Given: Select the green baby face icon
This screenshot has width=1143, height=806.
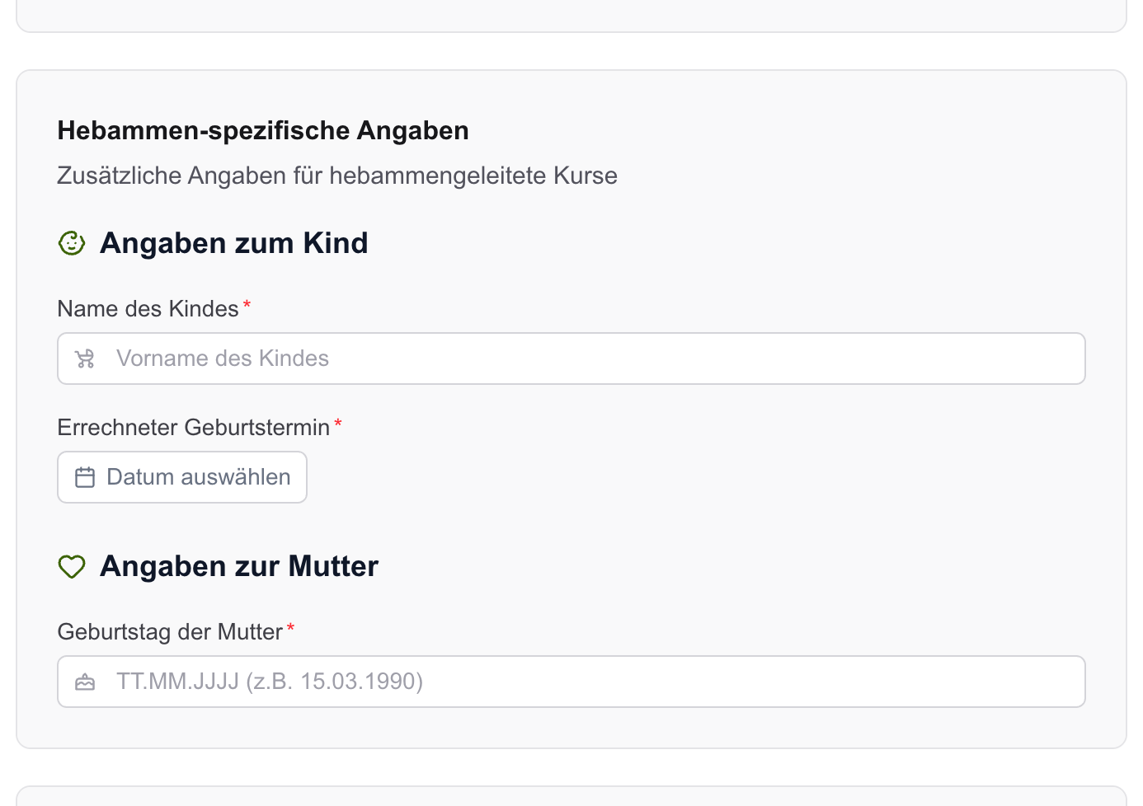Looking at the screenshot, I should coord(72,242).
